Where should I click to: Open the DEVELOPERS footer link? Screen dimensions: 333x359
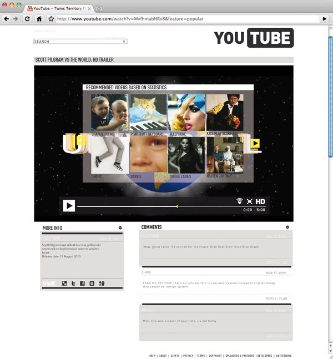click(265, 356)
